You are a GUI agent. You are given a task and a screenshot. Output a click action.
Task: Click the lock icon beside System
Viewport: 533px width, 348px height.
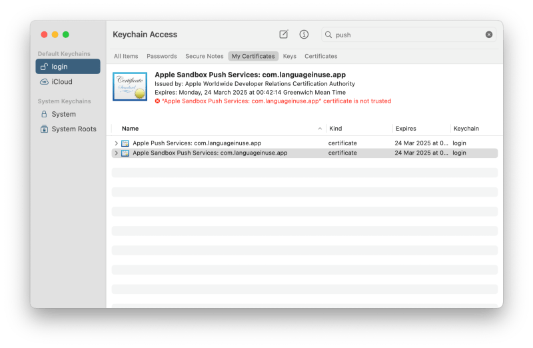pos(44,114)
